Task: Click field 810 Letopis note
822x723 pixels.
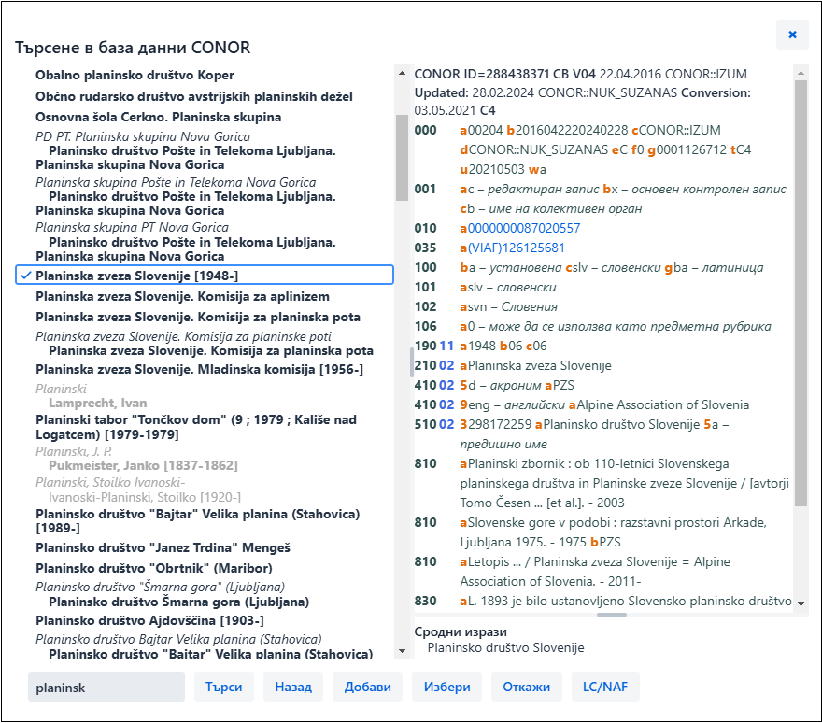Action: point(595,571)
